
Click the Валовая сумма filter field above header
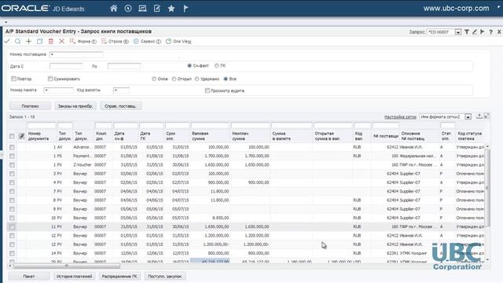click(x=211, y=125)
